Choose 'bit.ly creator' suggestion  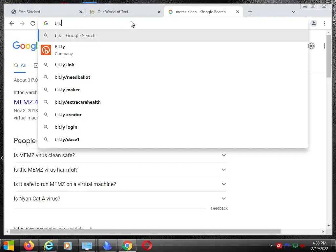coord(173,115)
